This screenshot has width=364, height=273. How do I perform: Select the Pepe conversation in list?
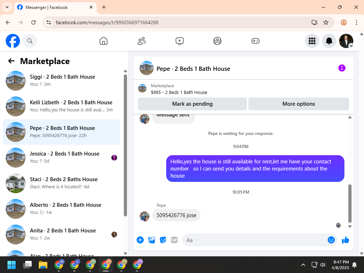point(61,132)
